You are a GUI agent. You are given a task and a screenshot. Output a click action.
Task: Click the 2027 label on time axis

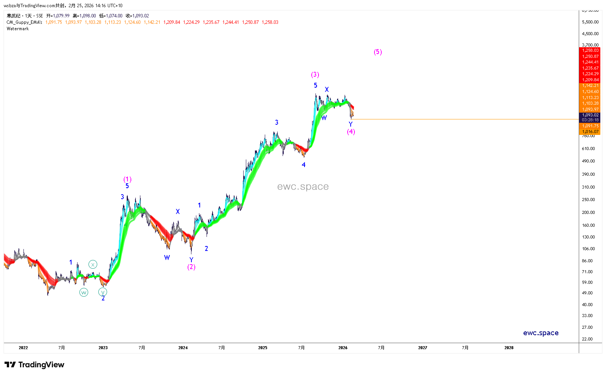pyautogui.click(x=423, y=348)
